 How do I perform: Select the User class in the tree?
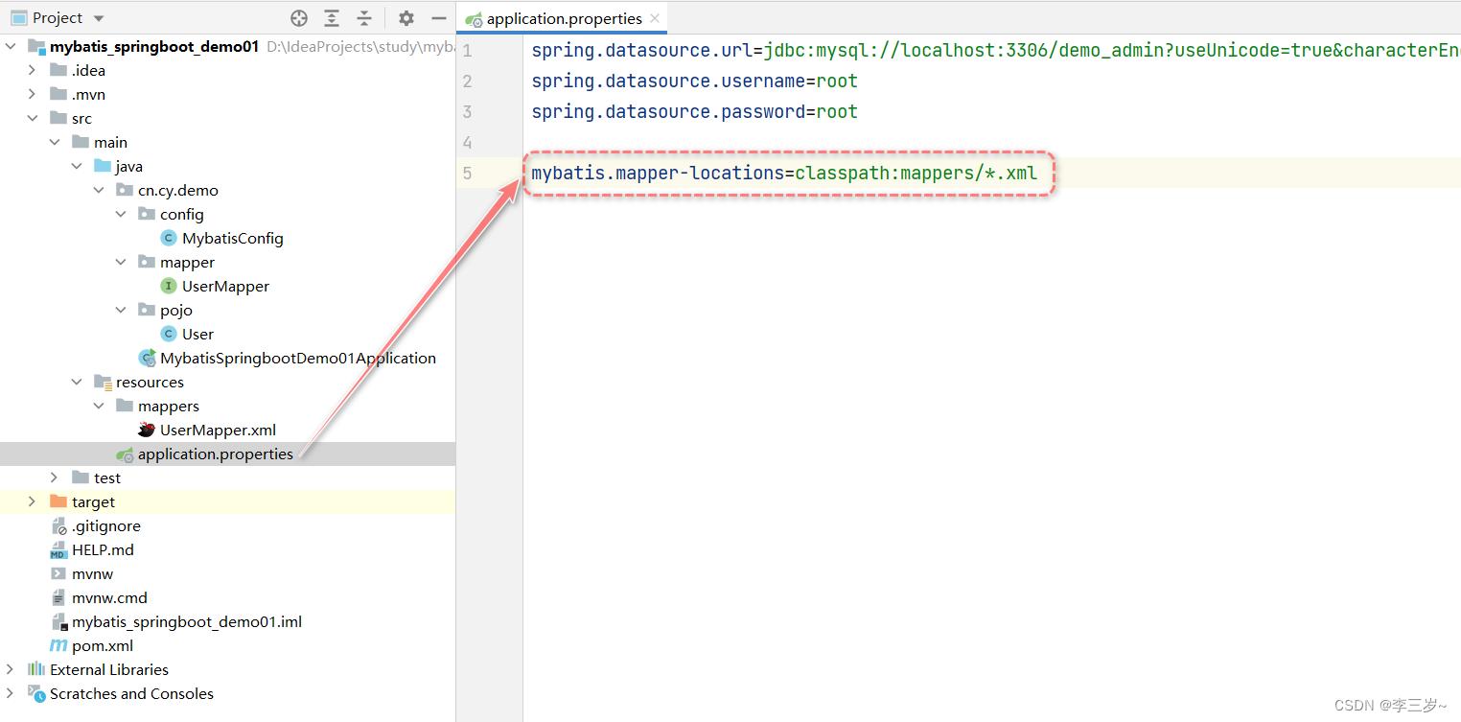tap(197, 334)
